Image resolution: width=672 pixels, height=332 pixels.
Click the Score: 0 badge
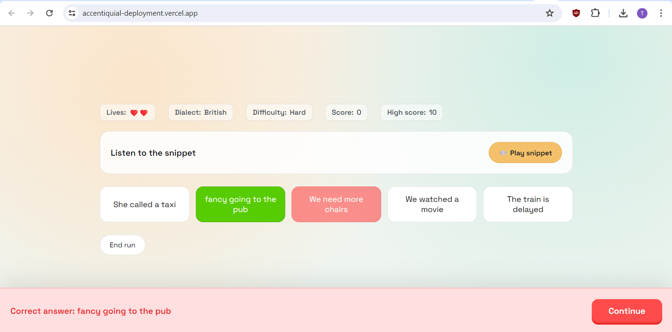[347, 112]
